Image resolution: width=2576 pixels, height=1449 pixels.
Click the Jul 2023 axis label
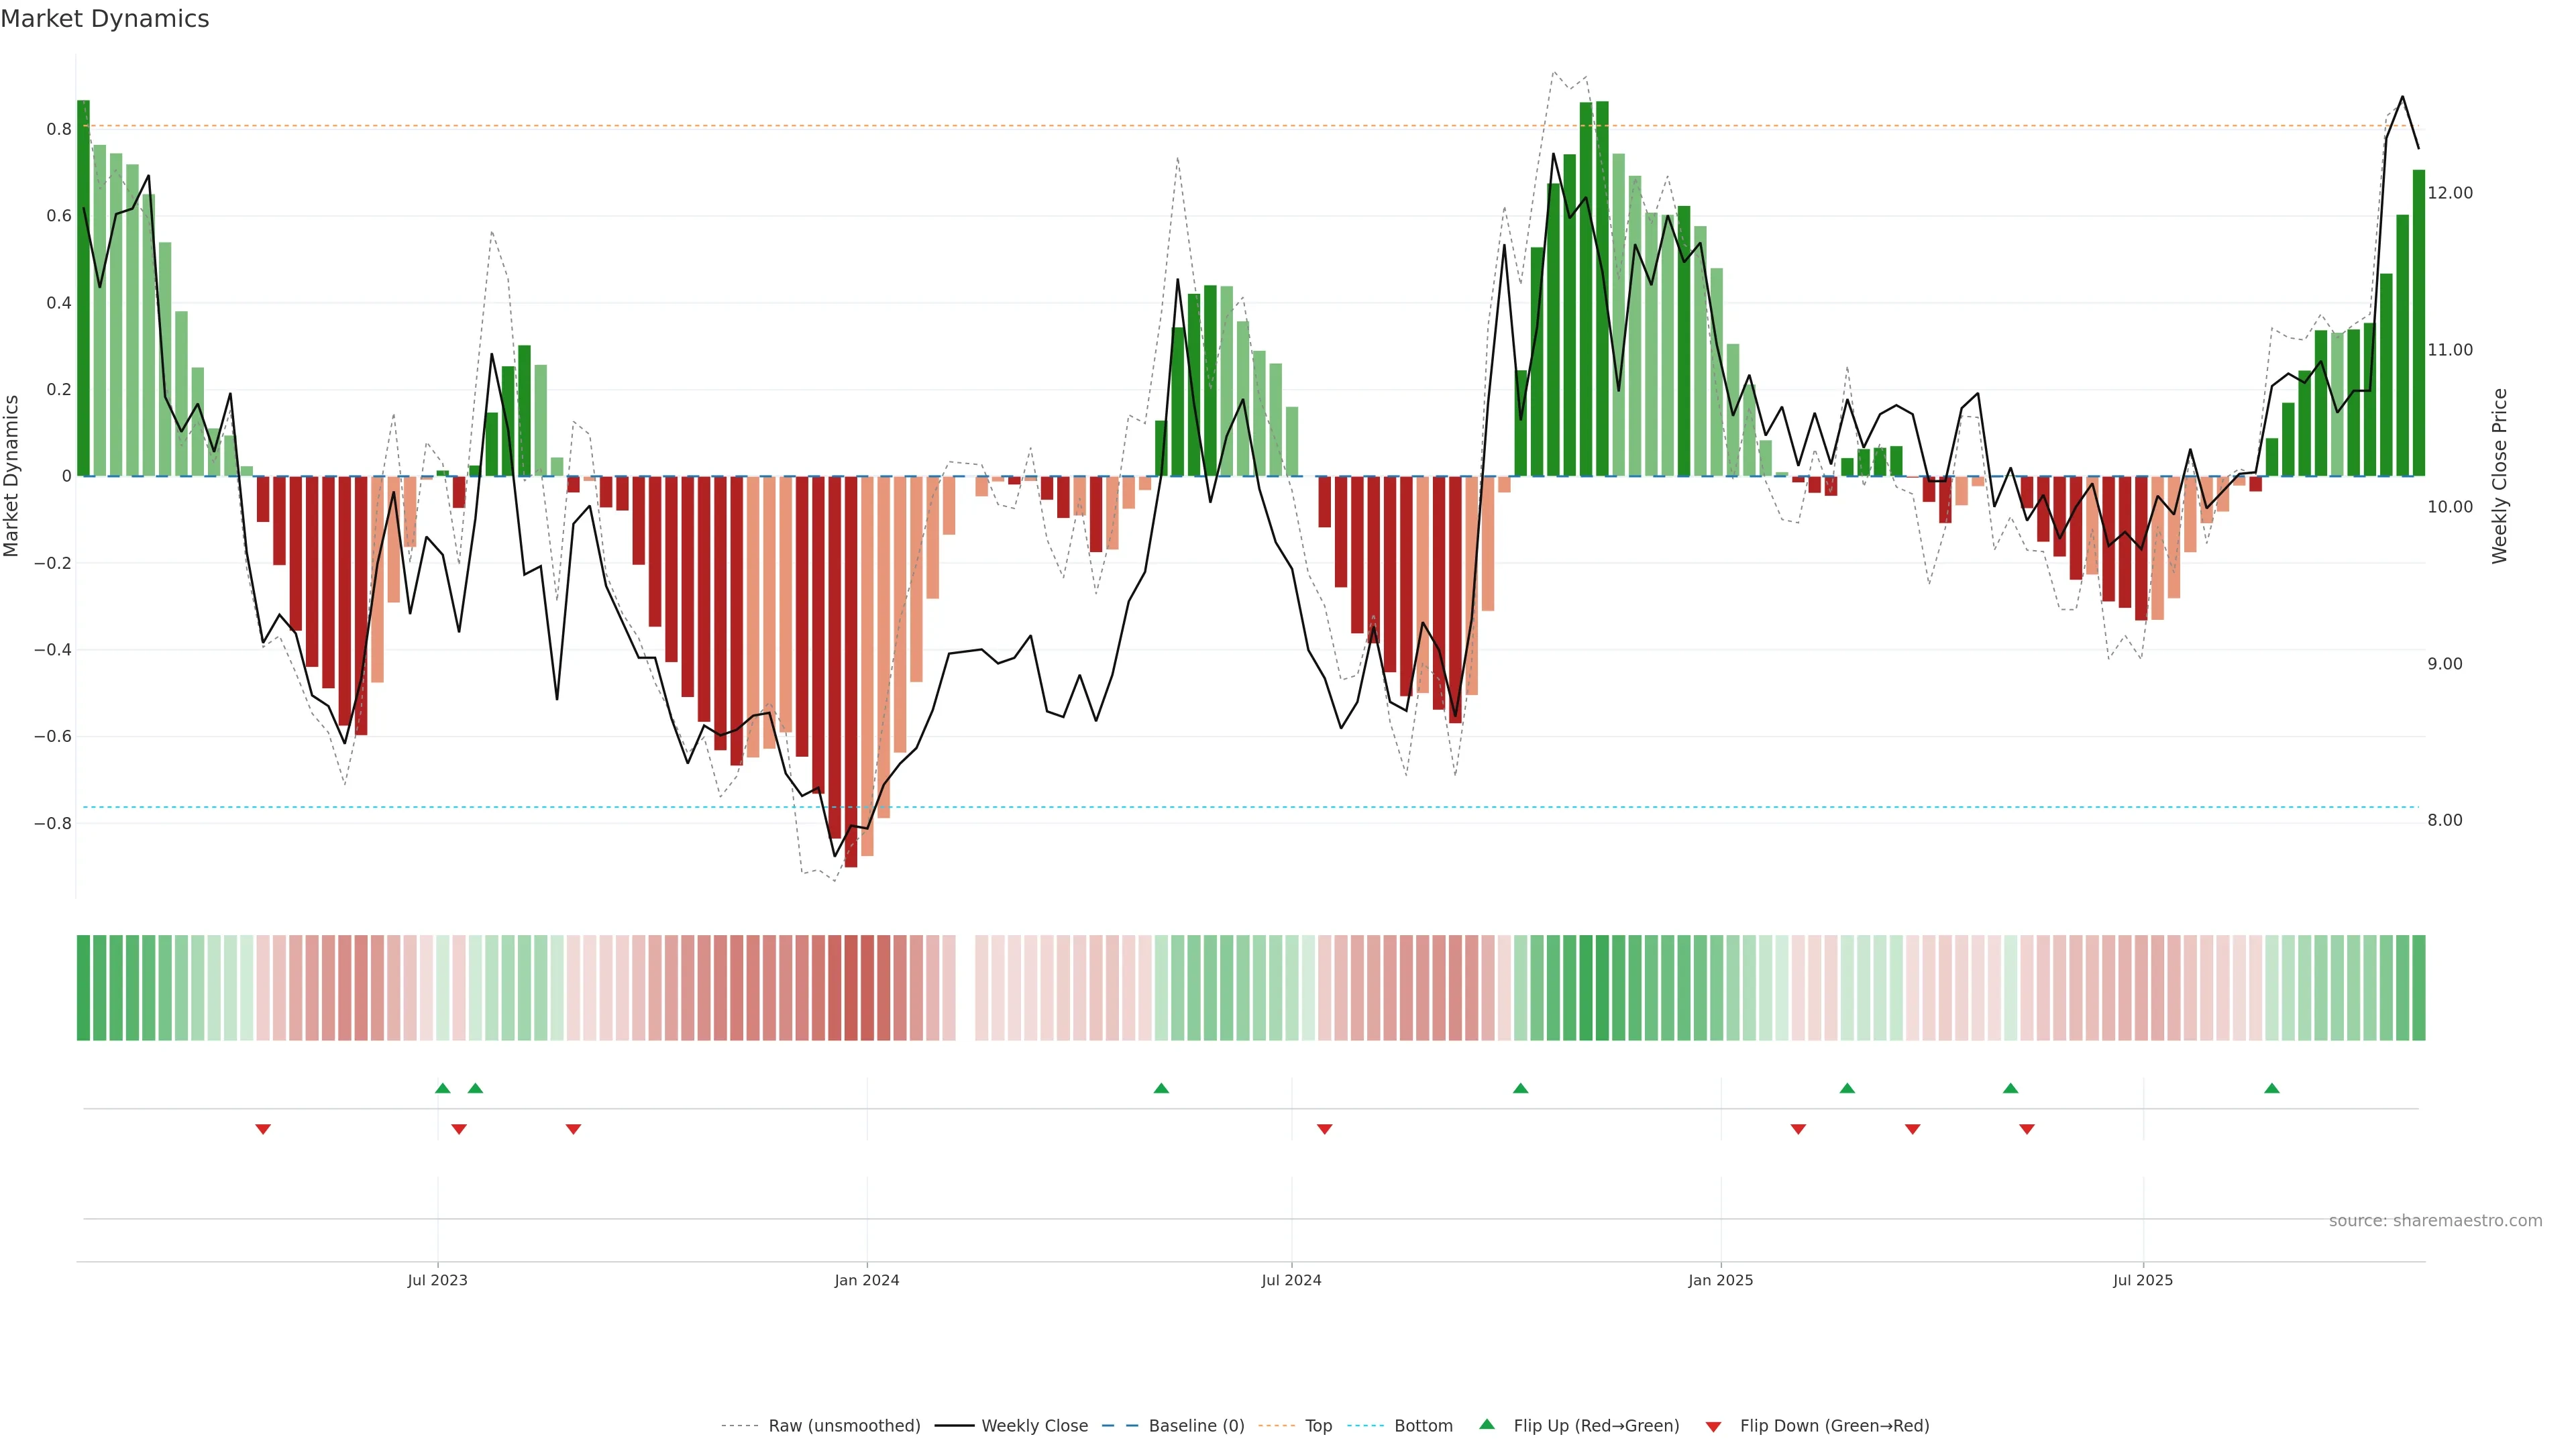pos(437,1280)
